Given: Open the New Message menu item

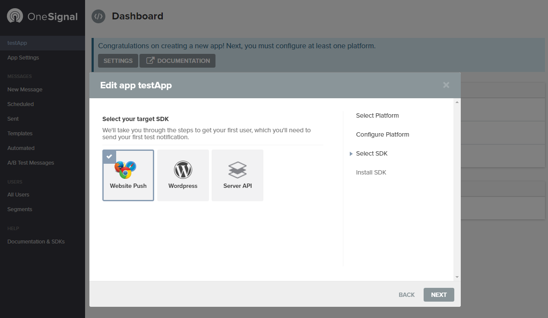Looking at the screenshot, I should coord(25,90).
